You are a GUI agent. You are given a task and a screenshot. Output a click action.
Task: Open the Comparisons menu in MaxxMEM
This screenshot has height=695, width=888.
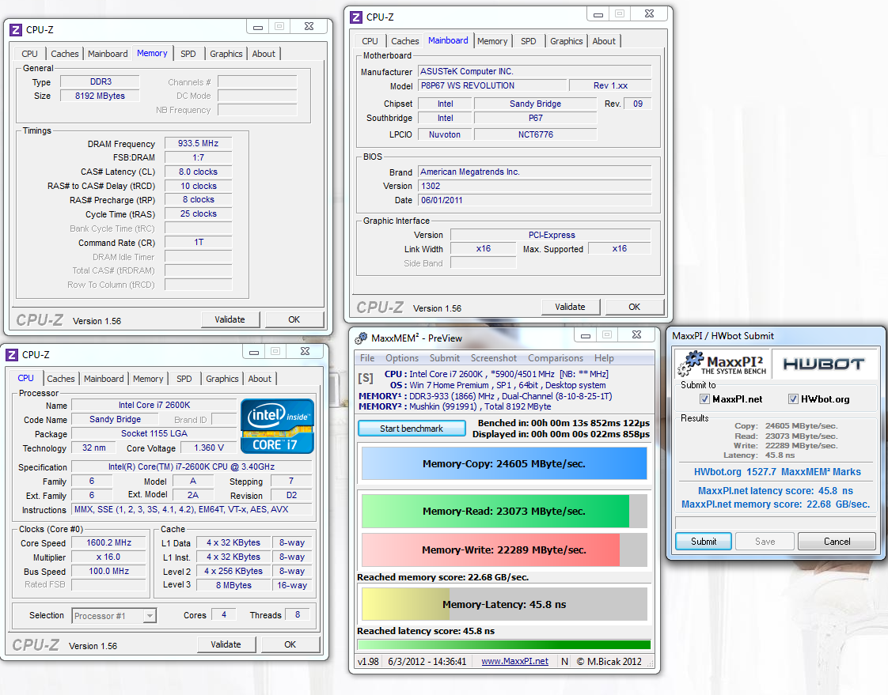556,358
